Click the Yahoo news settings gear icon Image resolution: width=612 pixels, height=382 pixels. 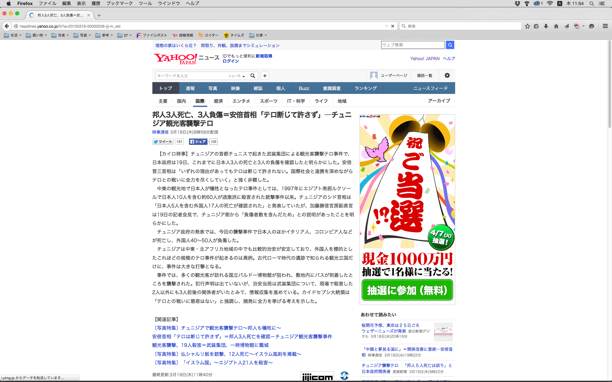point(447,75)
